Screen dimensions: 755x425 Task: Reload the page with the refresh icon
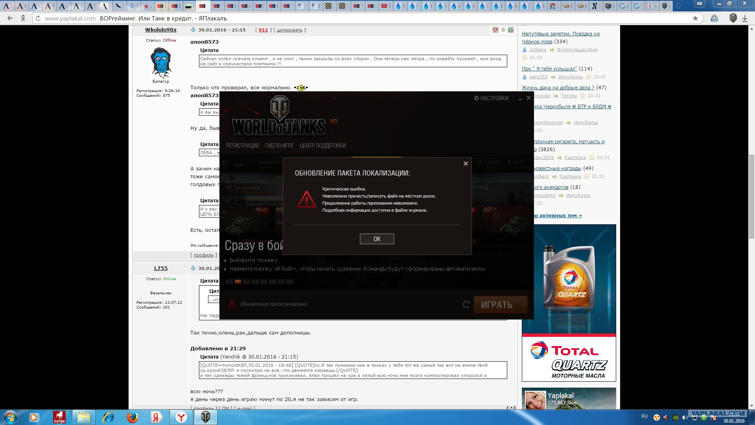(x=38, y=18)
